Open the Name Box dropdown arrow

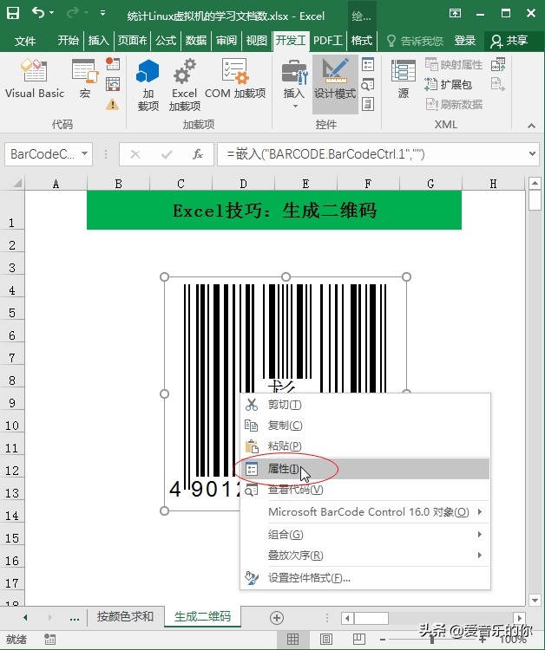85,153
